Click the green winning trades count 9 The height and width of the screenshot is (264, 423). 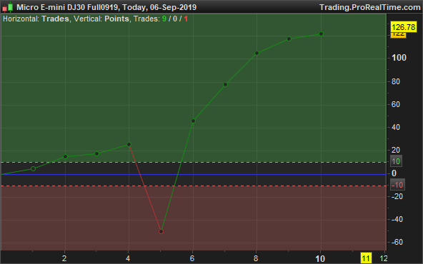tap(164, 19)
